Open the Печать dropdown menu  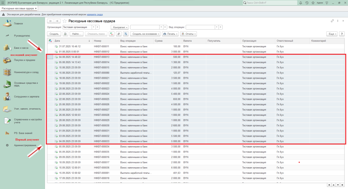click(x=170, y=34)
